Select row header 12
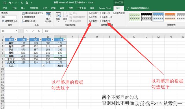The height and width of the screenshot is (109, 185). [x=2, y=75]
